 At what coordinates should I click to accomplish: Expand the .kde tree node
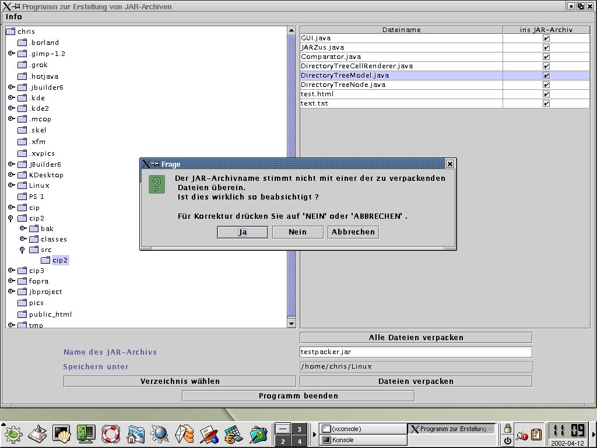[12, 97]
